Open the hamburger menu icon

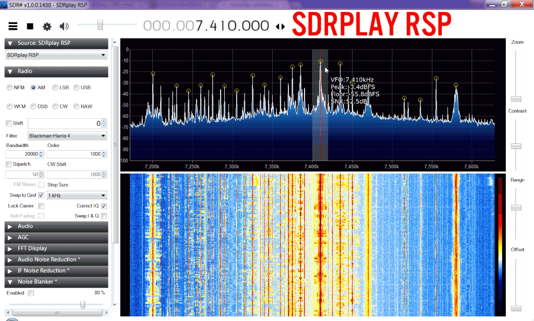[13, 26]
